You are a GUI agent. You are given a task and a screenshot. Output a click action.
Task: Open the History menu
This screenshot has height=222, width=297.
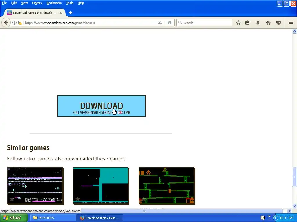click(x=37, y=3)
